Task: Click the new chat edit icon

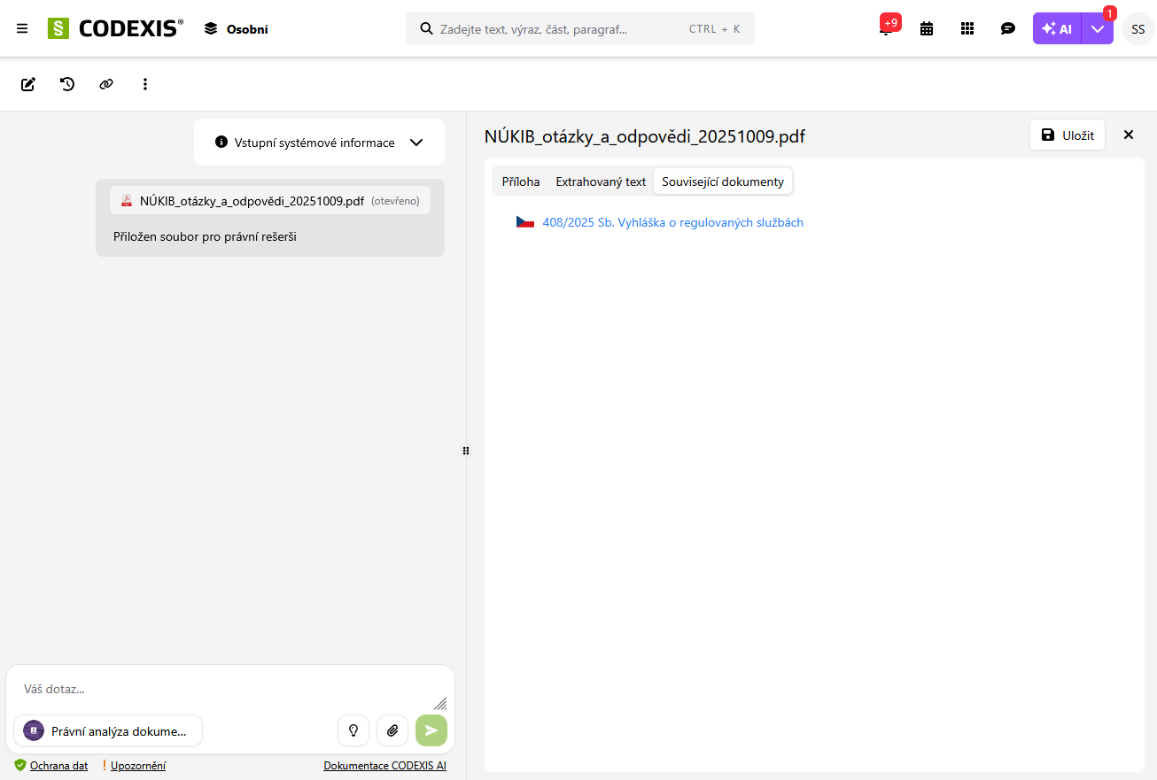Action: (28, 84)
